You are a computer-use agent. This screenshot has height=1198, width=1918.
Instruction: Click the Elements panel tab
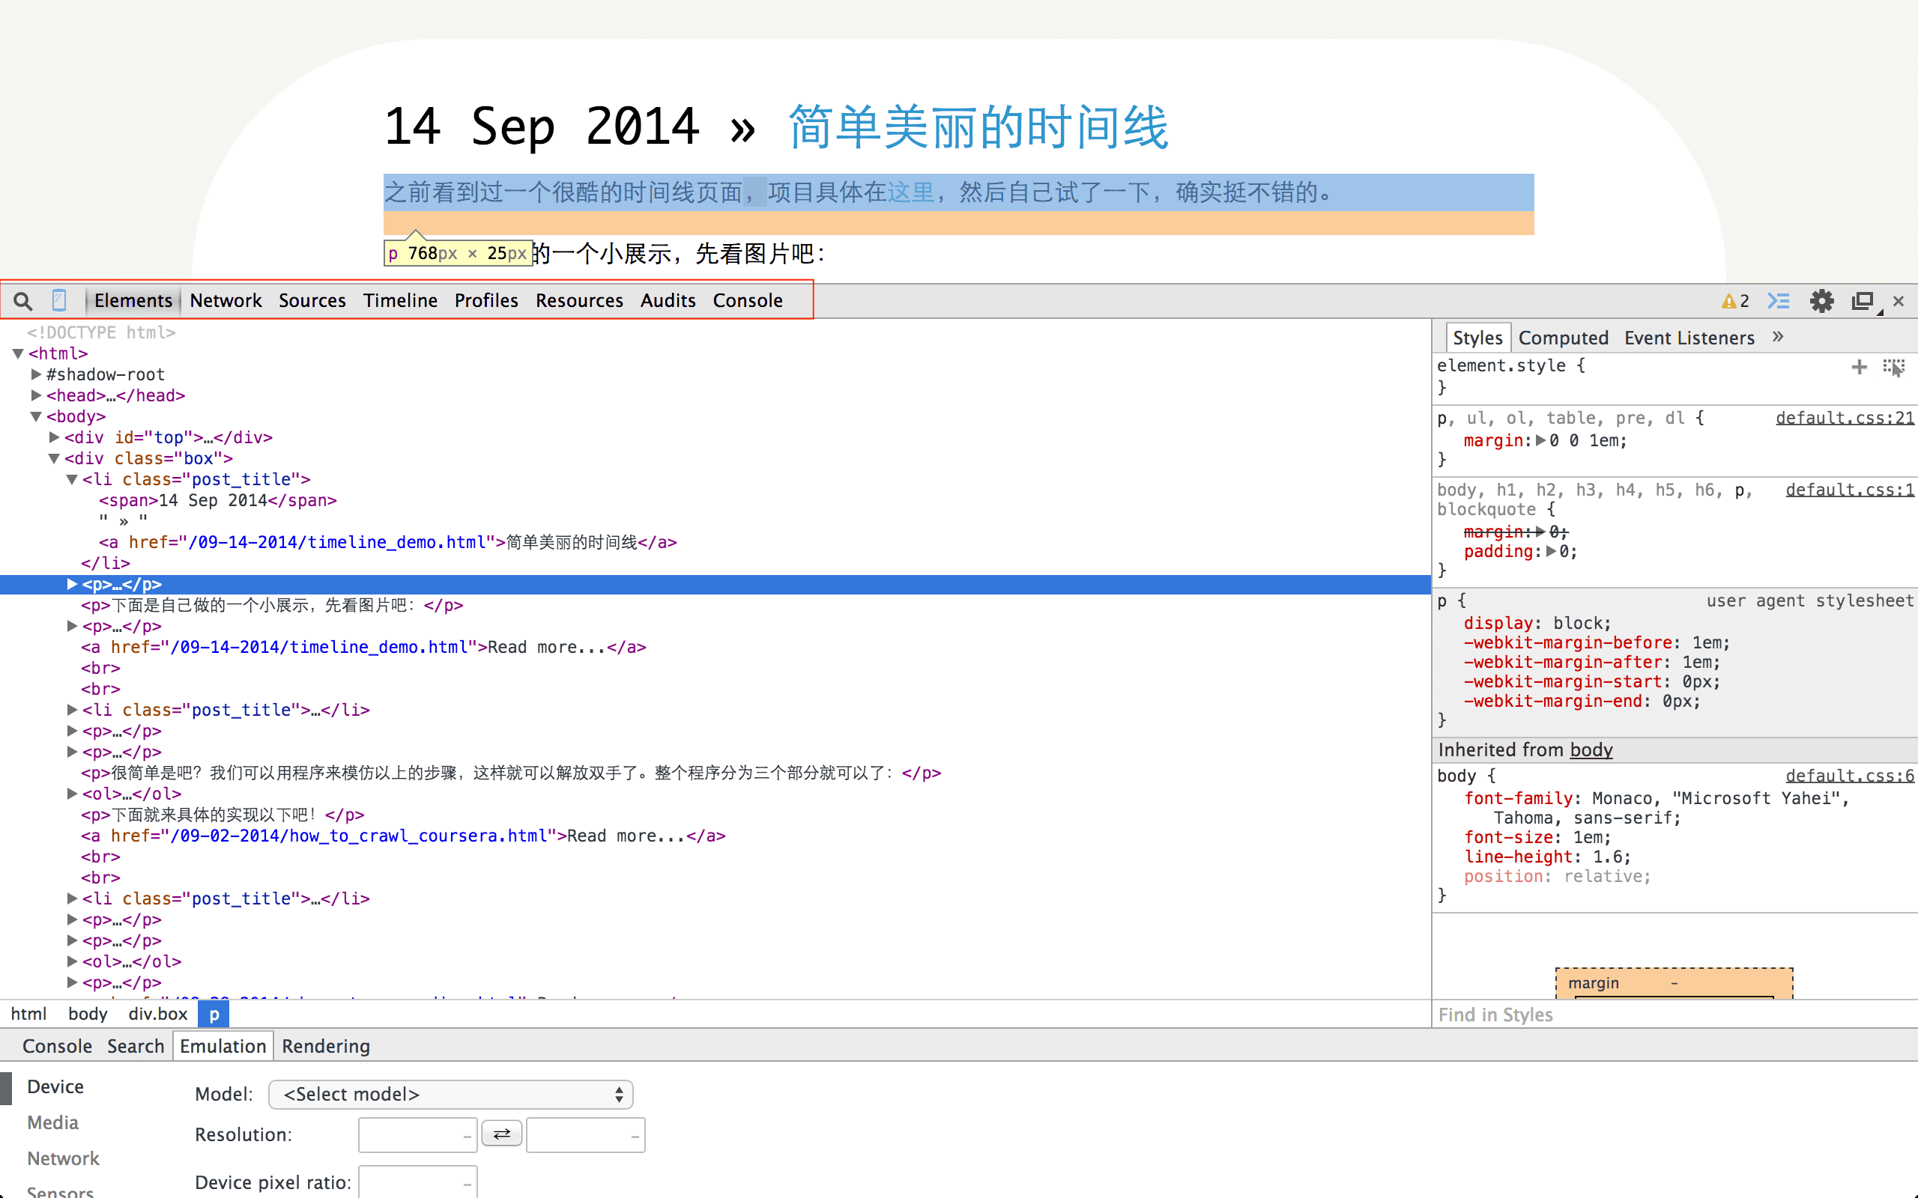[134, 301]
